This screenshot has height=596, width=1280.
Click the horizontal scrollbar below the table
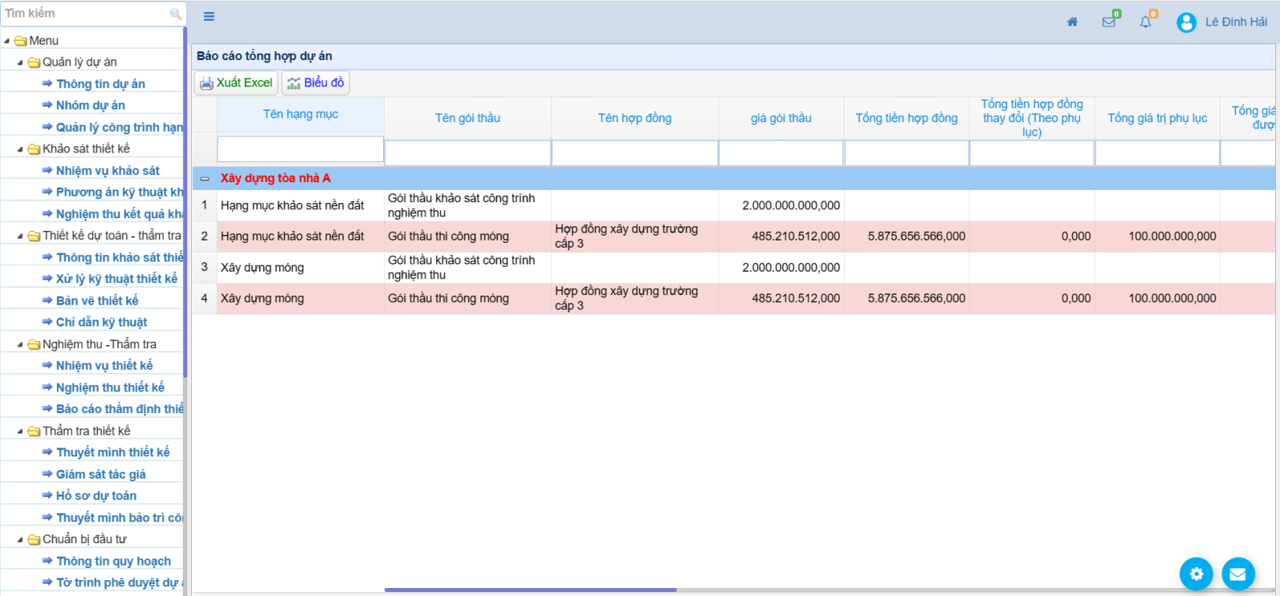(530, 590)
